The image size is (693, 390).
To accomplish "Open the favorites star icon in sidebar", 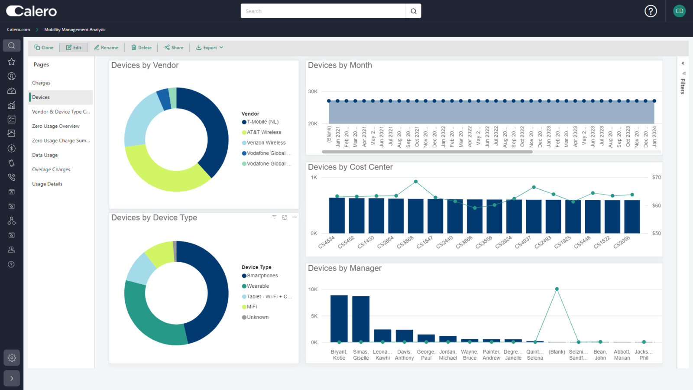I will pos(12,62).
